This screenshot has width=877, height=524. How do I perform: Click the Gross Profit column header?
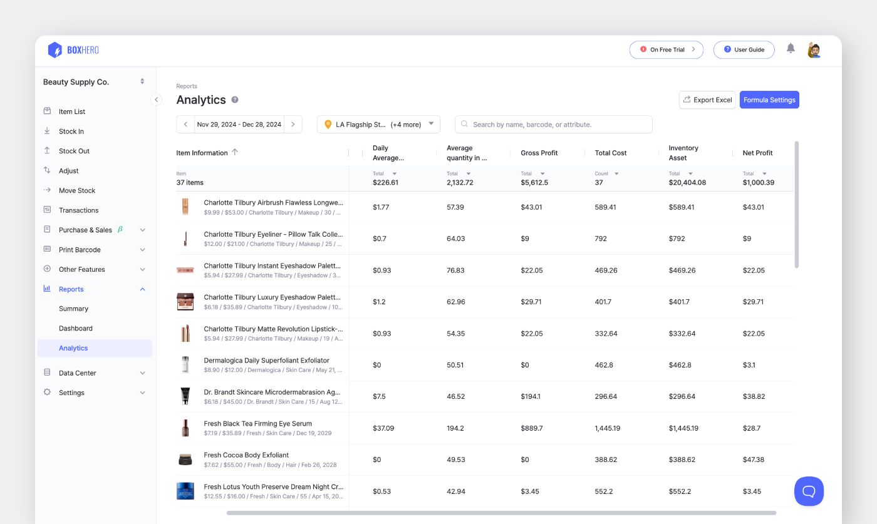tap(539, 153)
